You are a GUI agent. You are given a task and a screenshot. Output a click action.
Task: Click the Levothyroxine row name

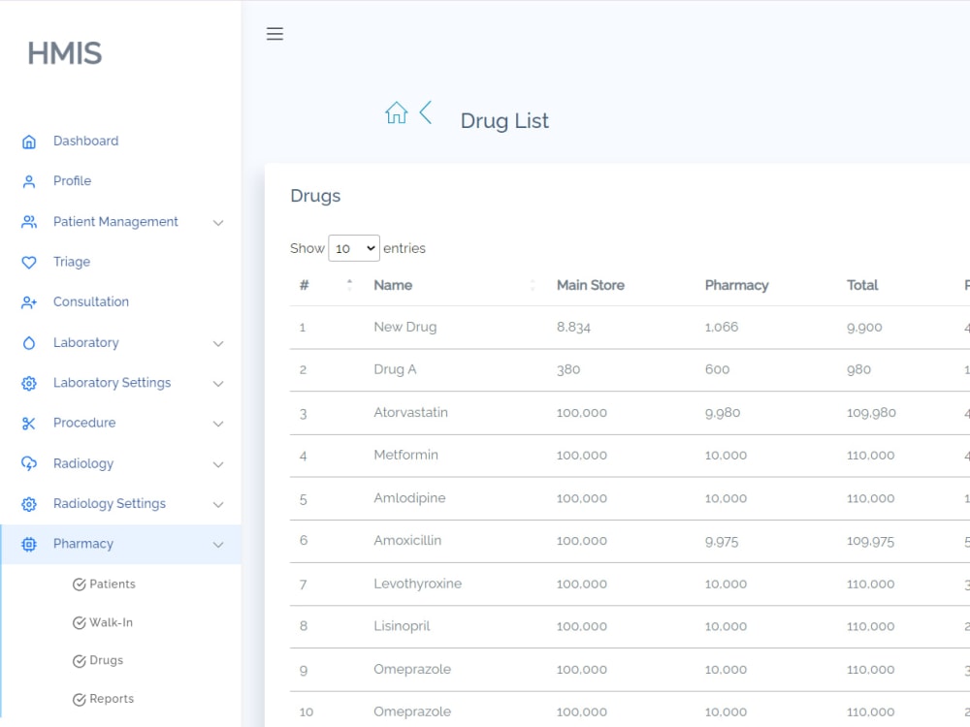417,585
